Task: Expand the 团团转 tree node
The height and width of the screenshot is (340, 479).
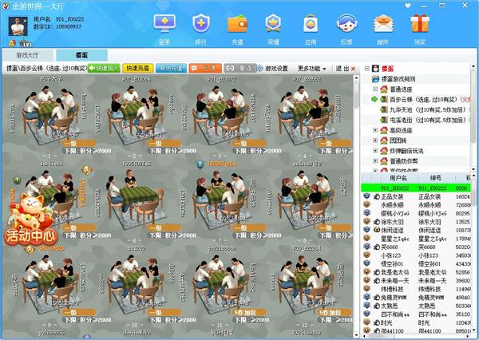Action: point(375,140)
